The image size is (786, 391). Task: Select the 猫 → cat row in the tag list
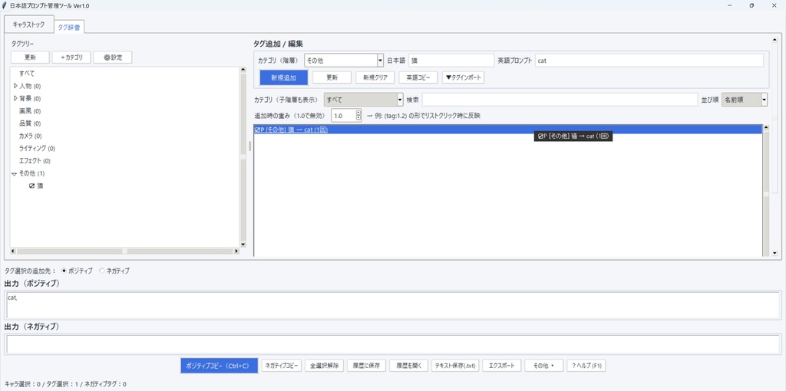[508, 130]
